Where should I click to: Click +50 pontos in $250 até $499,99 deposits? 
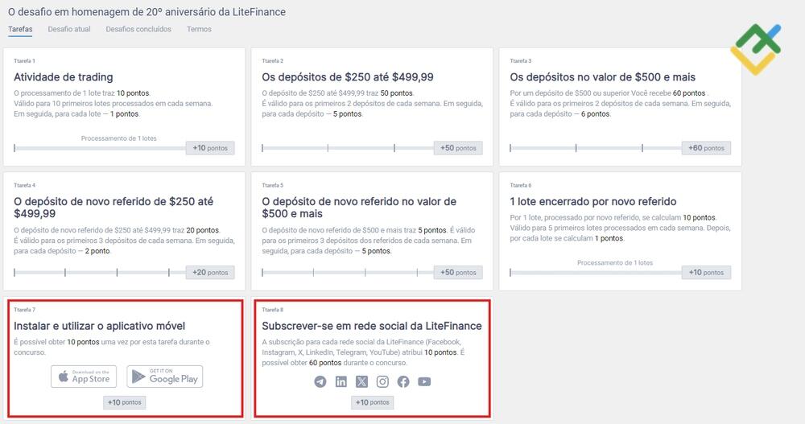[x=458, y=148]
